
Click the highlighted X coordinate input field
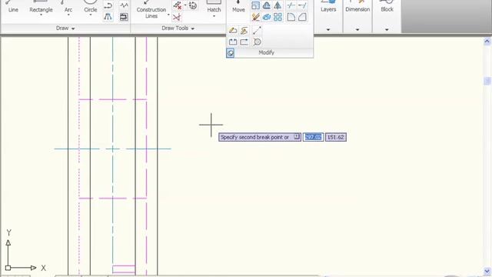tap(313, 137)
